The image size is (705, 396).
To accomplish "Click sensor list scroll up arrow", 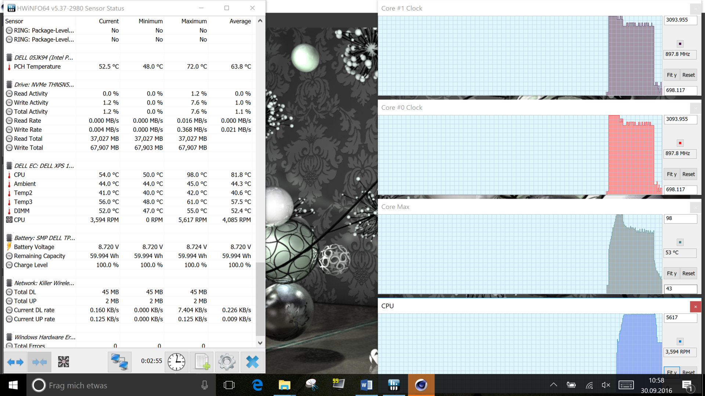I will [260, 21].
